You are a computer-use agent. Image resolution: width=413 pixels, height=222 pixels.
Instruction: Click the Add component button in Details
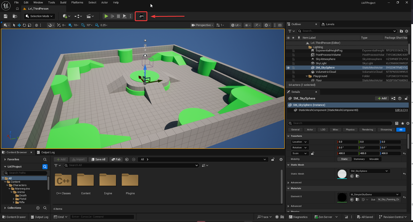[382, 99]
